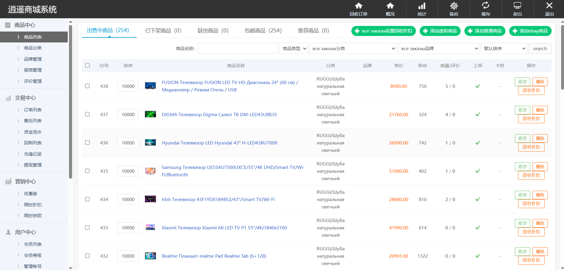Open the 商品类型 dropdown
564x270 pixels.
pos(294,49)
